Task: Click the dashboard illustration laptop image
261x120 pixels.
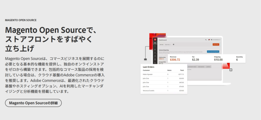Action: (x=193, y=64)
